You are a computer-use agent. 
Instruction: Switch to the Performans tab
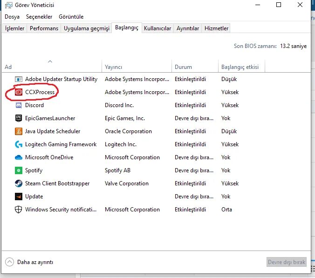pos(44,28)
